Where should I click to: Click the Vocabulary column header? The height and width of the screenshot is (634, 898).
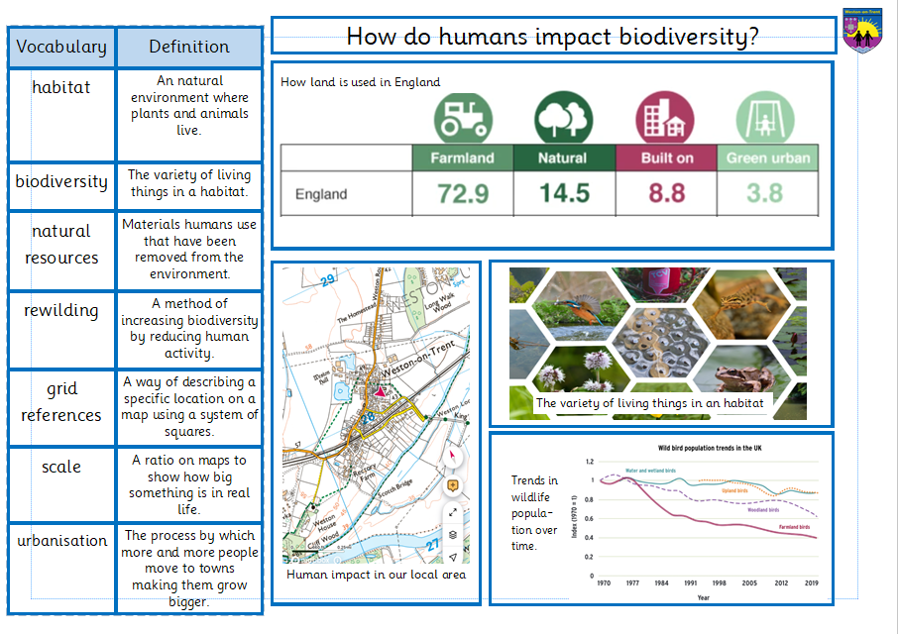pos(61,47)
